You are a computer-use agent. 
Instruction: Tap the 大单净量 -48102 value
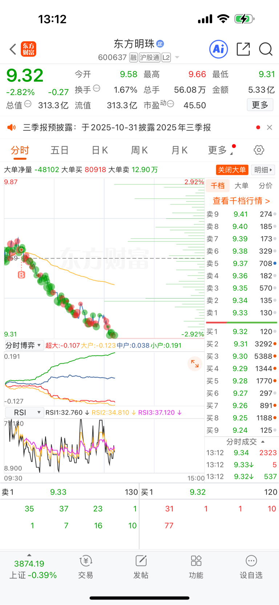(46, 170)
